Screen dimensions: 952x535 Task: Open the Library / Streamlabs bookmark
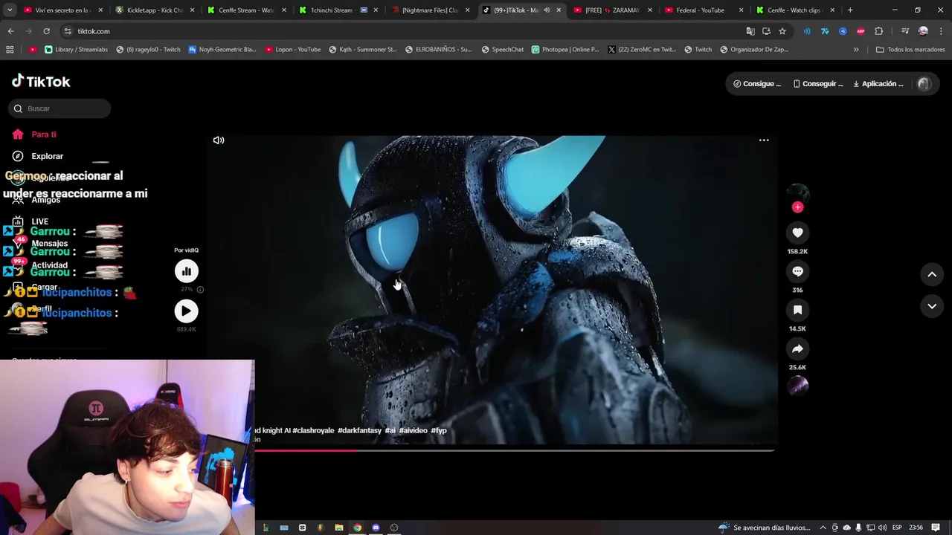(77, 50)
